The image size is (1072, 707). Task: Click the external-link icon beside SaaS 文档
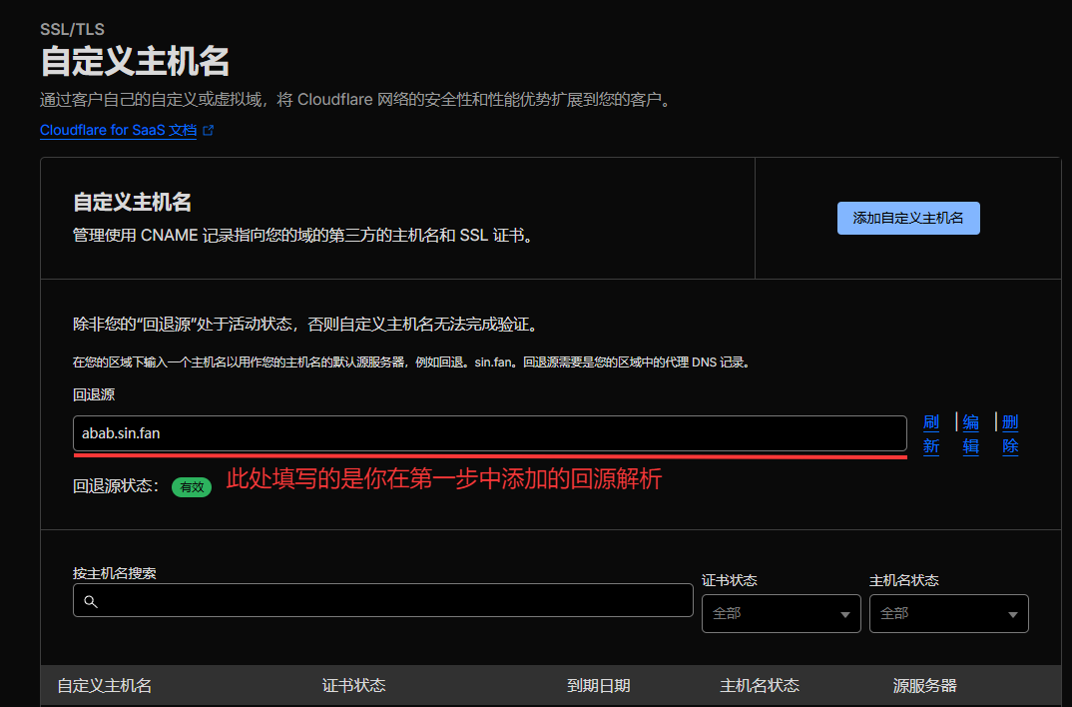click(208, 129)
